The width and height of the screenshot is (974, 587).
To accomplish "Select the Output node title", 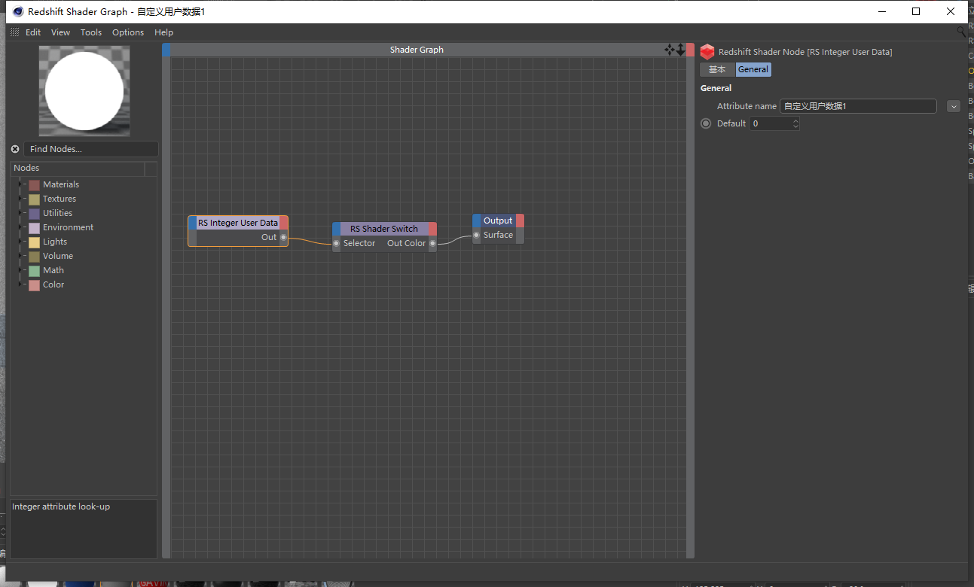I will (498, 221).
